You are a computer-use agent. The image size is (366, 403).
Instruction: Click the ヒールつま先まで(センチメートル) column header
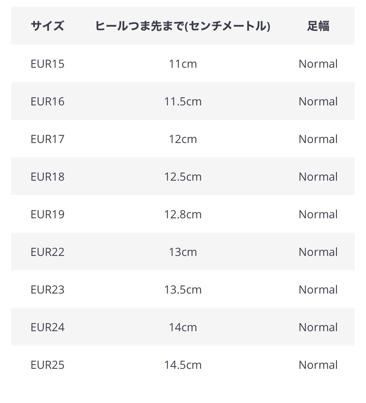183,26
